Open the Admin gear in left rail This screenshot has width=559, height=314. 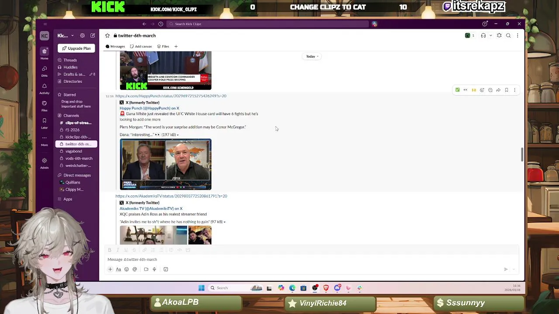point(44,163)
